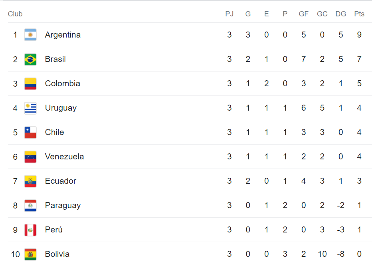Open the Brasil team name link
This screenshot has width=372, height=268.
point(55,59)
